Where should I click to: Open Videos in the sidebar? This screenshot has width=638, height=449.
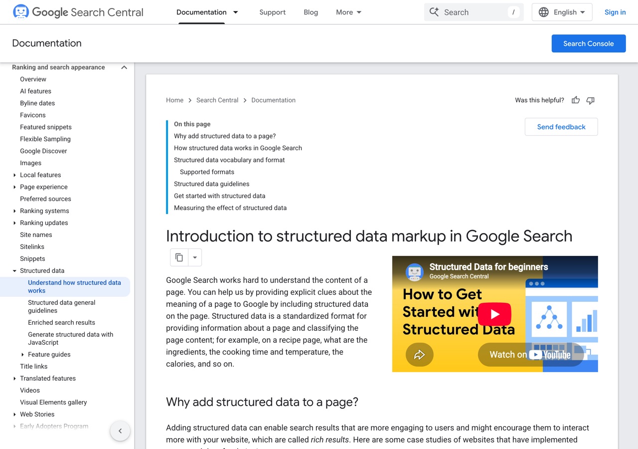tap(30, 391)
